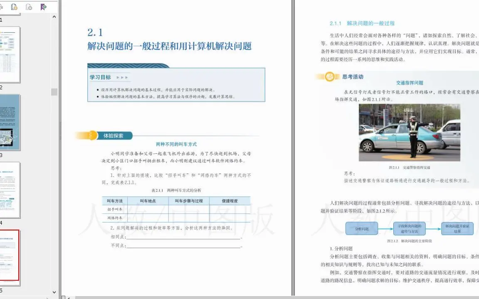Click the section number '2.1' heading
Screen dimensions: 479x299
95,32
